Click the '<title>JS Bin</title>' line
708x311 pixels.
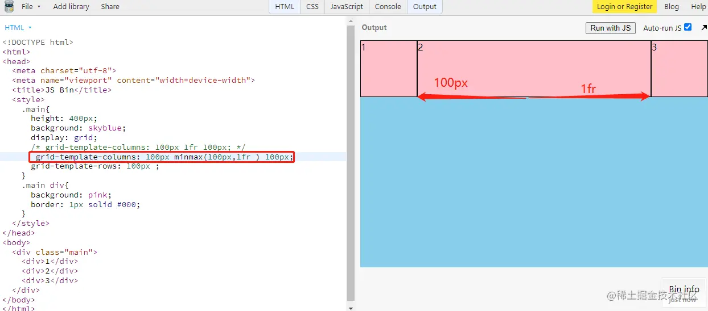61,90
